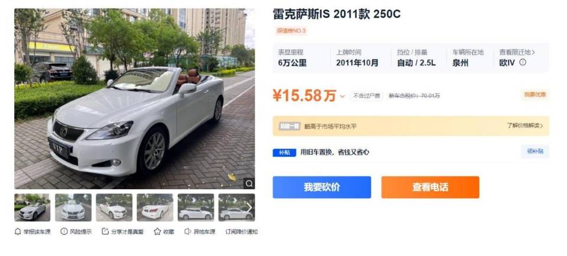Select the fourth thumbnail showing rear view

click(155, 207)
